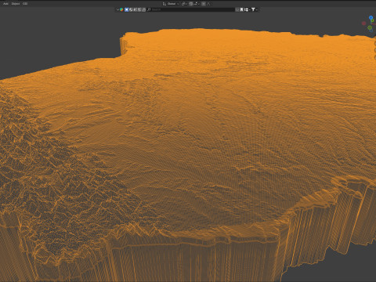Click the red X axis on navigation gizmo
This screenshot has width=376, height=282.
click(x=363, y=23)
